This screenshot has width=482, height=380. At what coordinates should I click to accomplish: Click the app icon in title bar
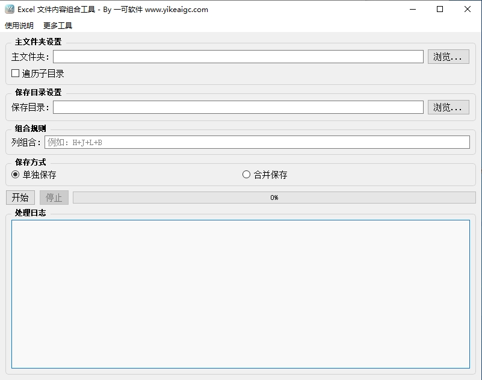(x=10, y=9)
